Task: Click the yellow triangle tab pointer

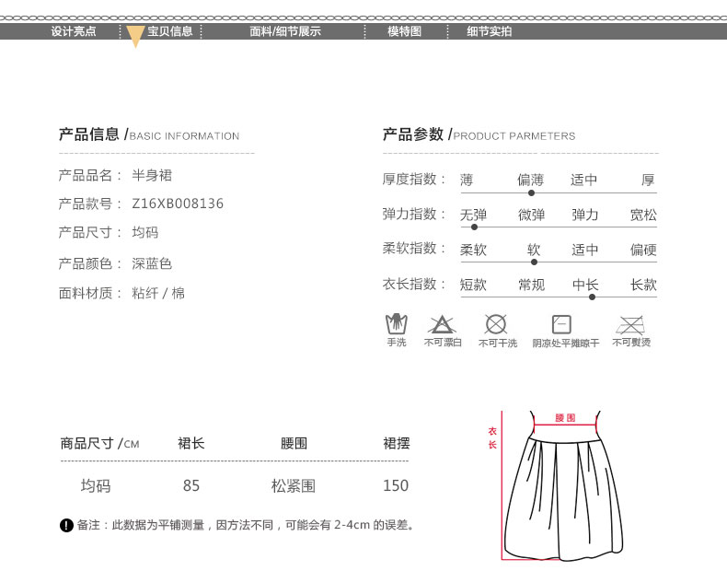Action: [135, 37]
